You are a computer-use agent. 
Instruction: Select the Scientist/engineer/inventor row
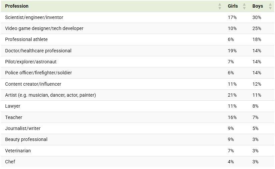tap(34, 17)
